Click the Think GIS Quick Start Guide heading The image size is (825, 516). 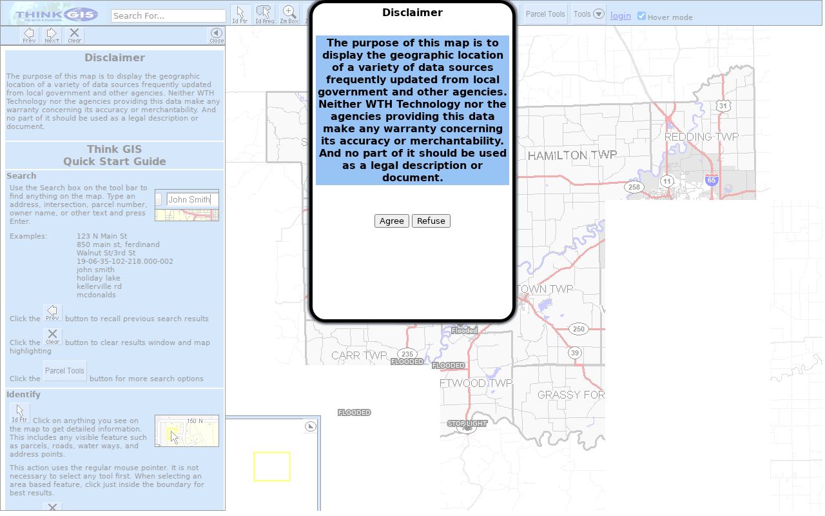(115, 155)
